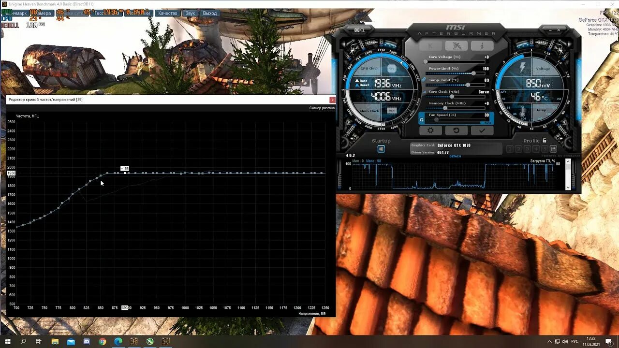This screenshot has height=348, width=619.
Task: Click the thermometer icon in the temperature gauge
Action: coord(523,112)
